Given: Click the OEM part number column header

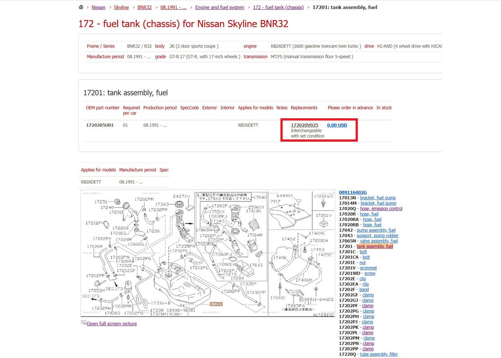Looking at the screenshot, I should (x=103, y=107).
